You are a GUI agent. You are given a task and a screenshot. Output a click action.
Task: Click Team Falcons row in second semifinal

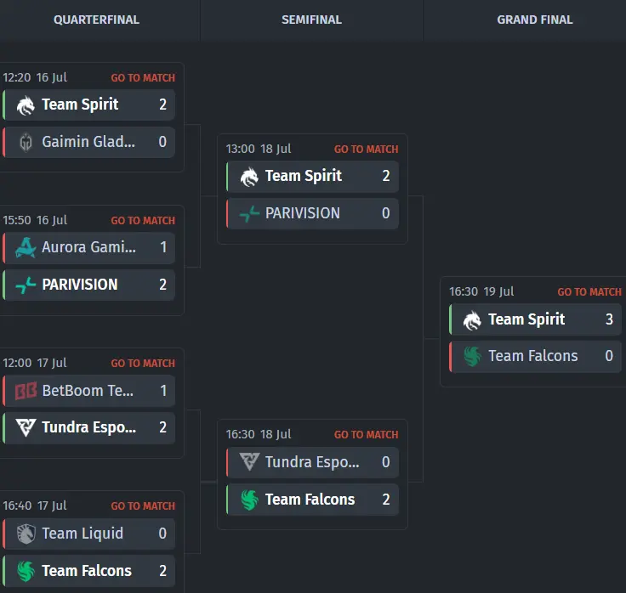click(x=313, y=500)
